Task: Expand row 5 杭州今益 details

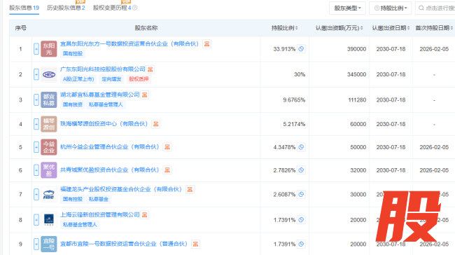Action: 36,147
